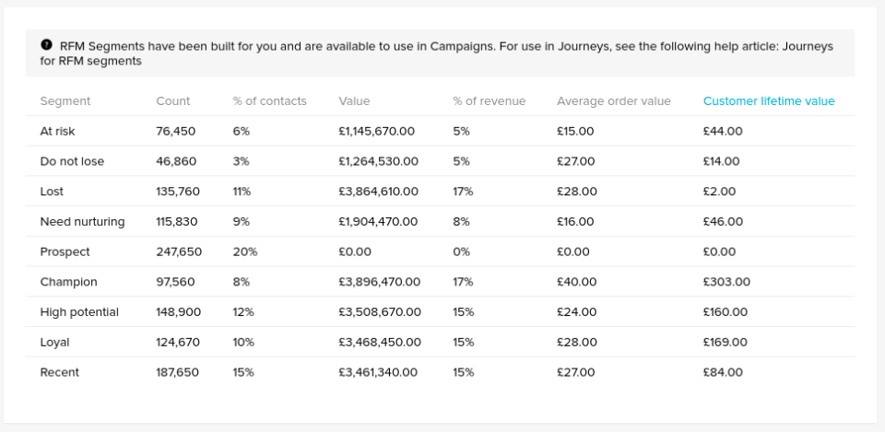This screenshot has height=432, width=885.
Task: Click the Segment column header
Action: coord(65,101)
